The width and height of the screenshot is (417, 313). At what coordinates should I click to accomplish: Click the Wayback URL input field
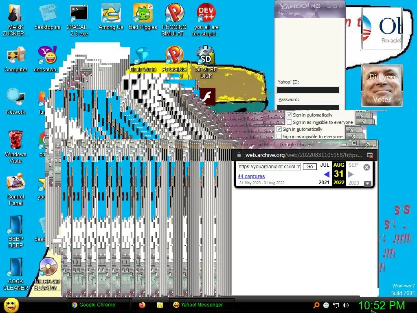click(x=269, y=167)
